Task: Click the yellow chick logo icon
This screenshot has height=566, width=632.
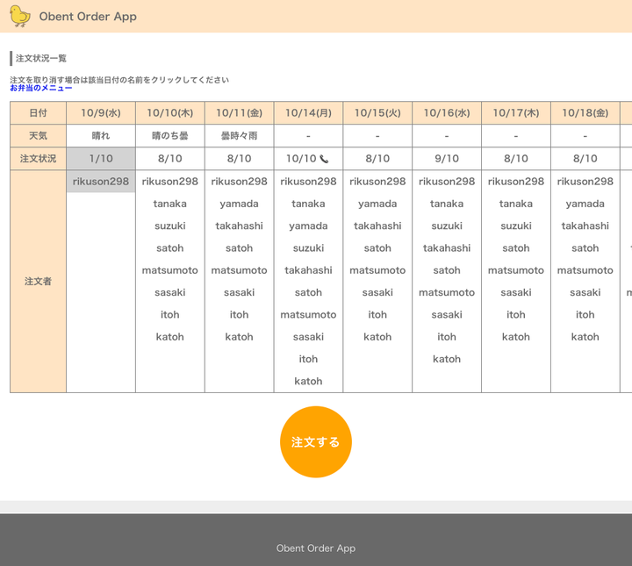Action: (x=19, y=16)
